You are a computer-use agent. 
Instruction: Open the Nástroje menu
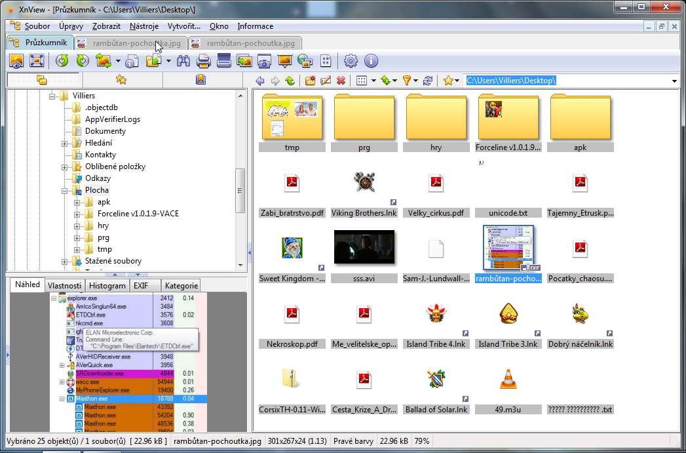tap(143, 26)
